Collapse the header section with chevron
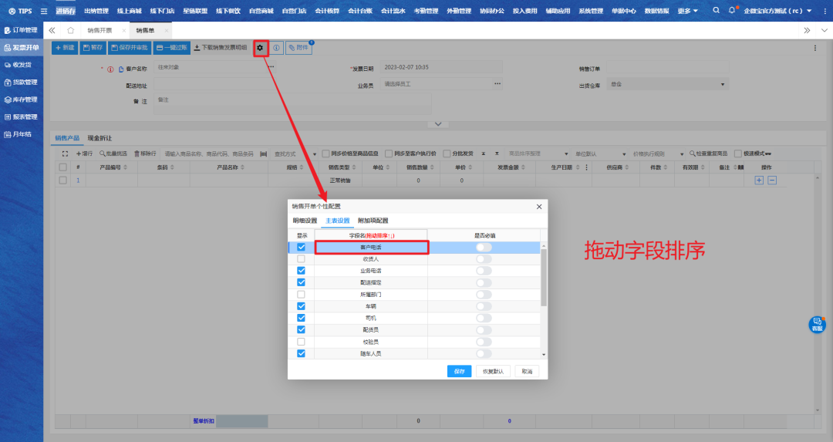The height and width of the screenshot is (442, 833). (x=437, y=123)
